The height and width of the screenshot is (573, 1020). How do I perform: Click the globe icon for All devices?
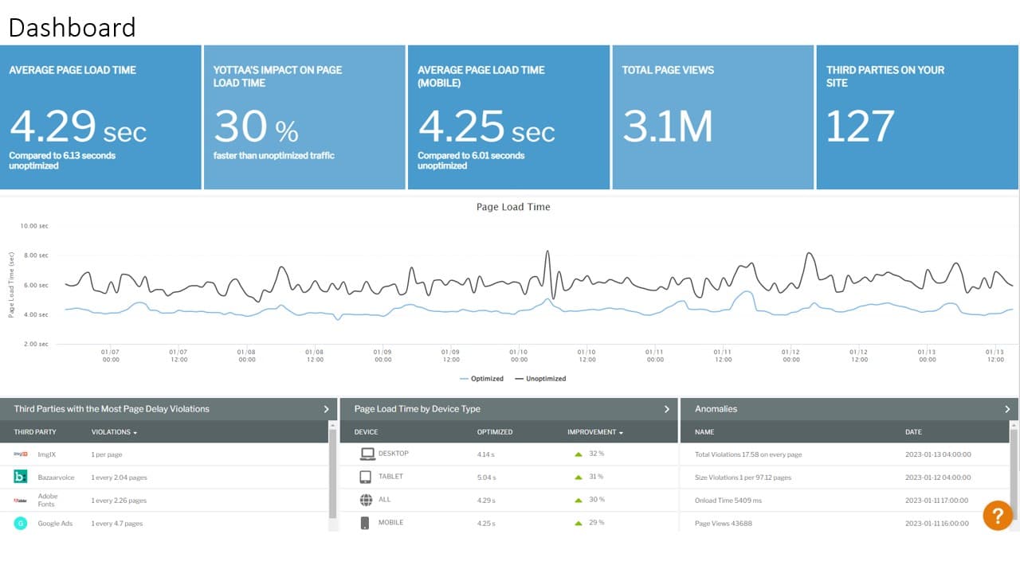pos(366,500)
